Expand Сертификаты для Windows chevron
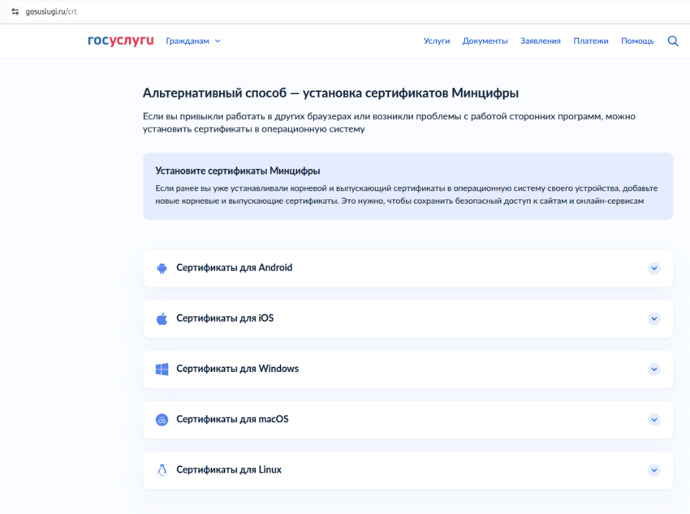 click(x=654, y=369)
